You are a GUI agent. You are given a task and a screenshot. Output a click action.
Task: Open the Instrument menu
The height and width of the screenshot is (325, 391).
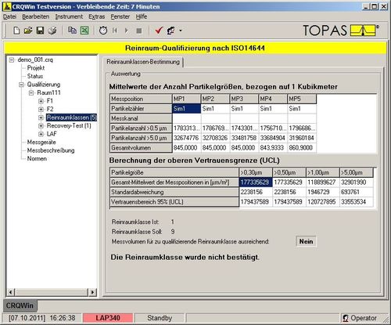69,16
